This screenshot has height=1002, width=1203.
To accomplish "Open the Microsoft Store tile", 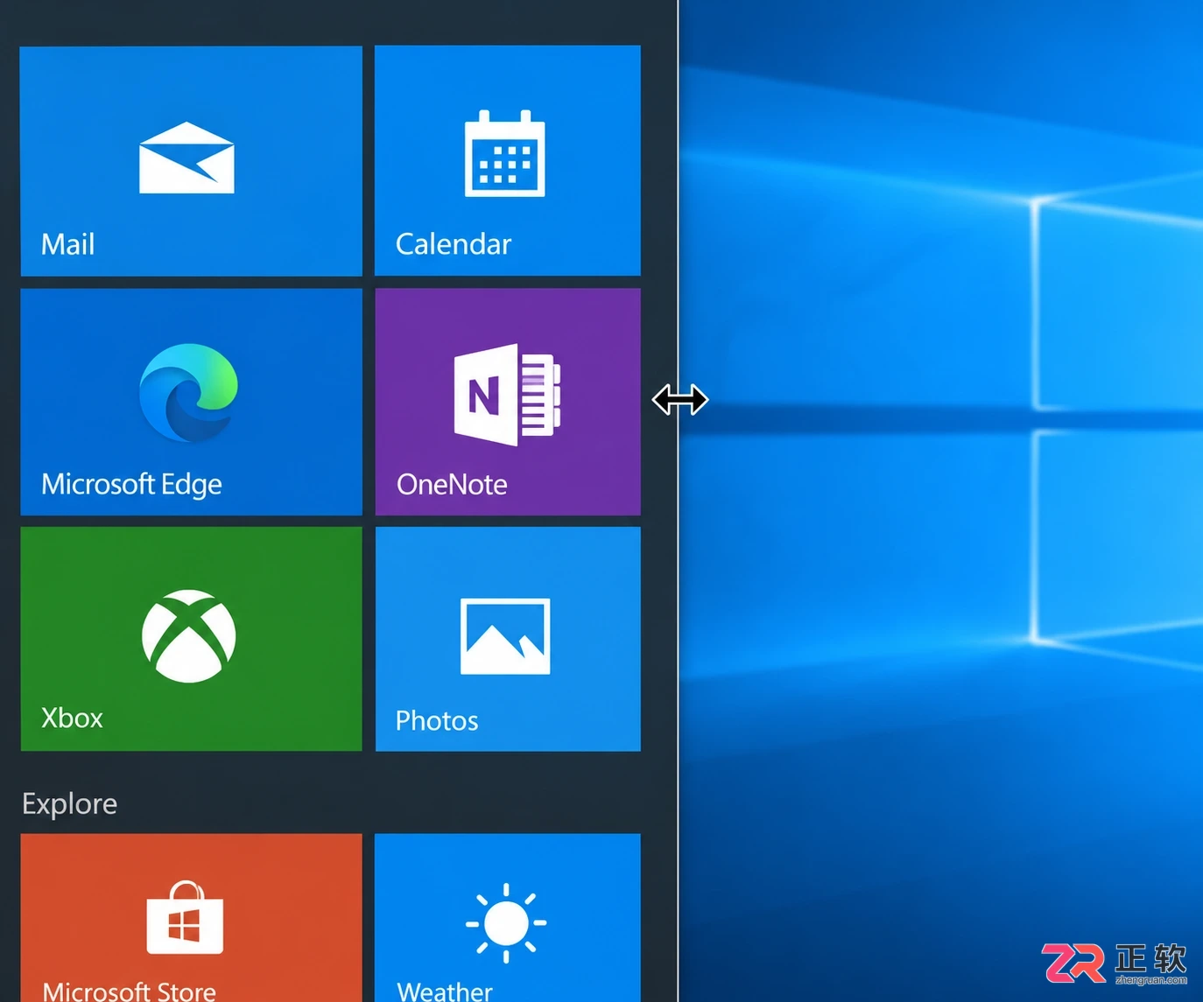I will [x=191, y=918].
